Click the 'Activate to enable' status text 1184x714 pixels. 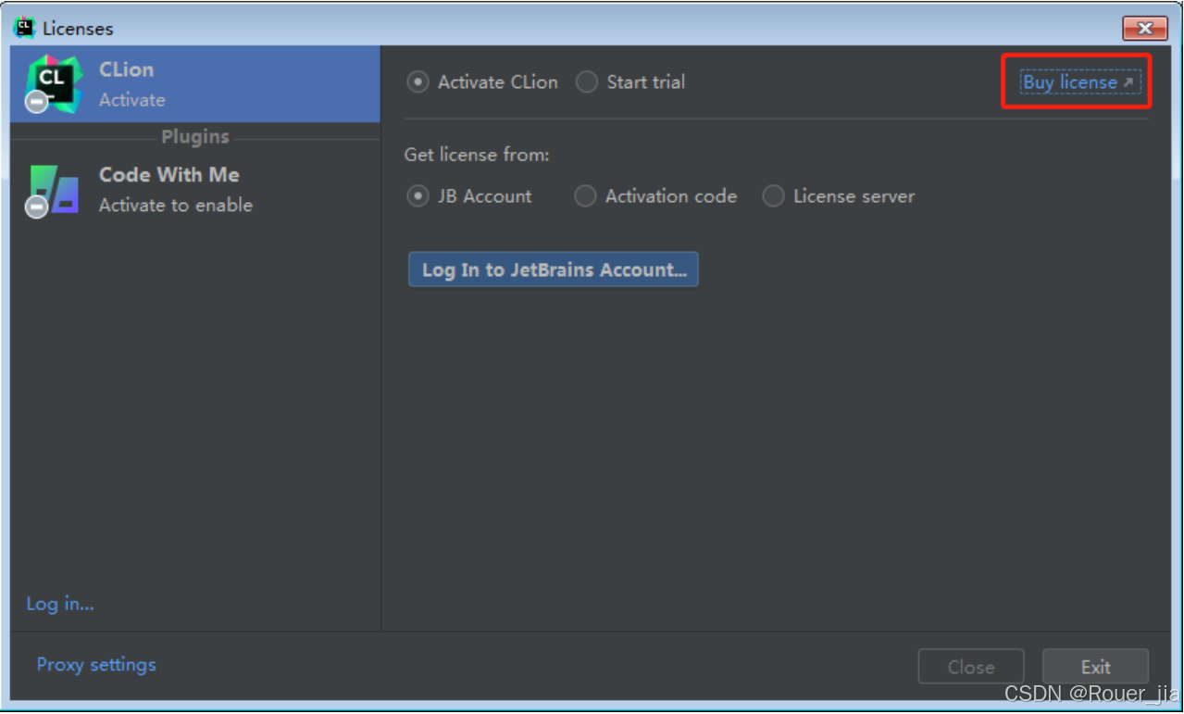[176, 206]
